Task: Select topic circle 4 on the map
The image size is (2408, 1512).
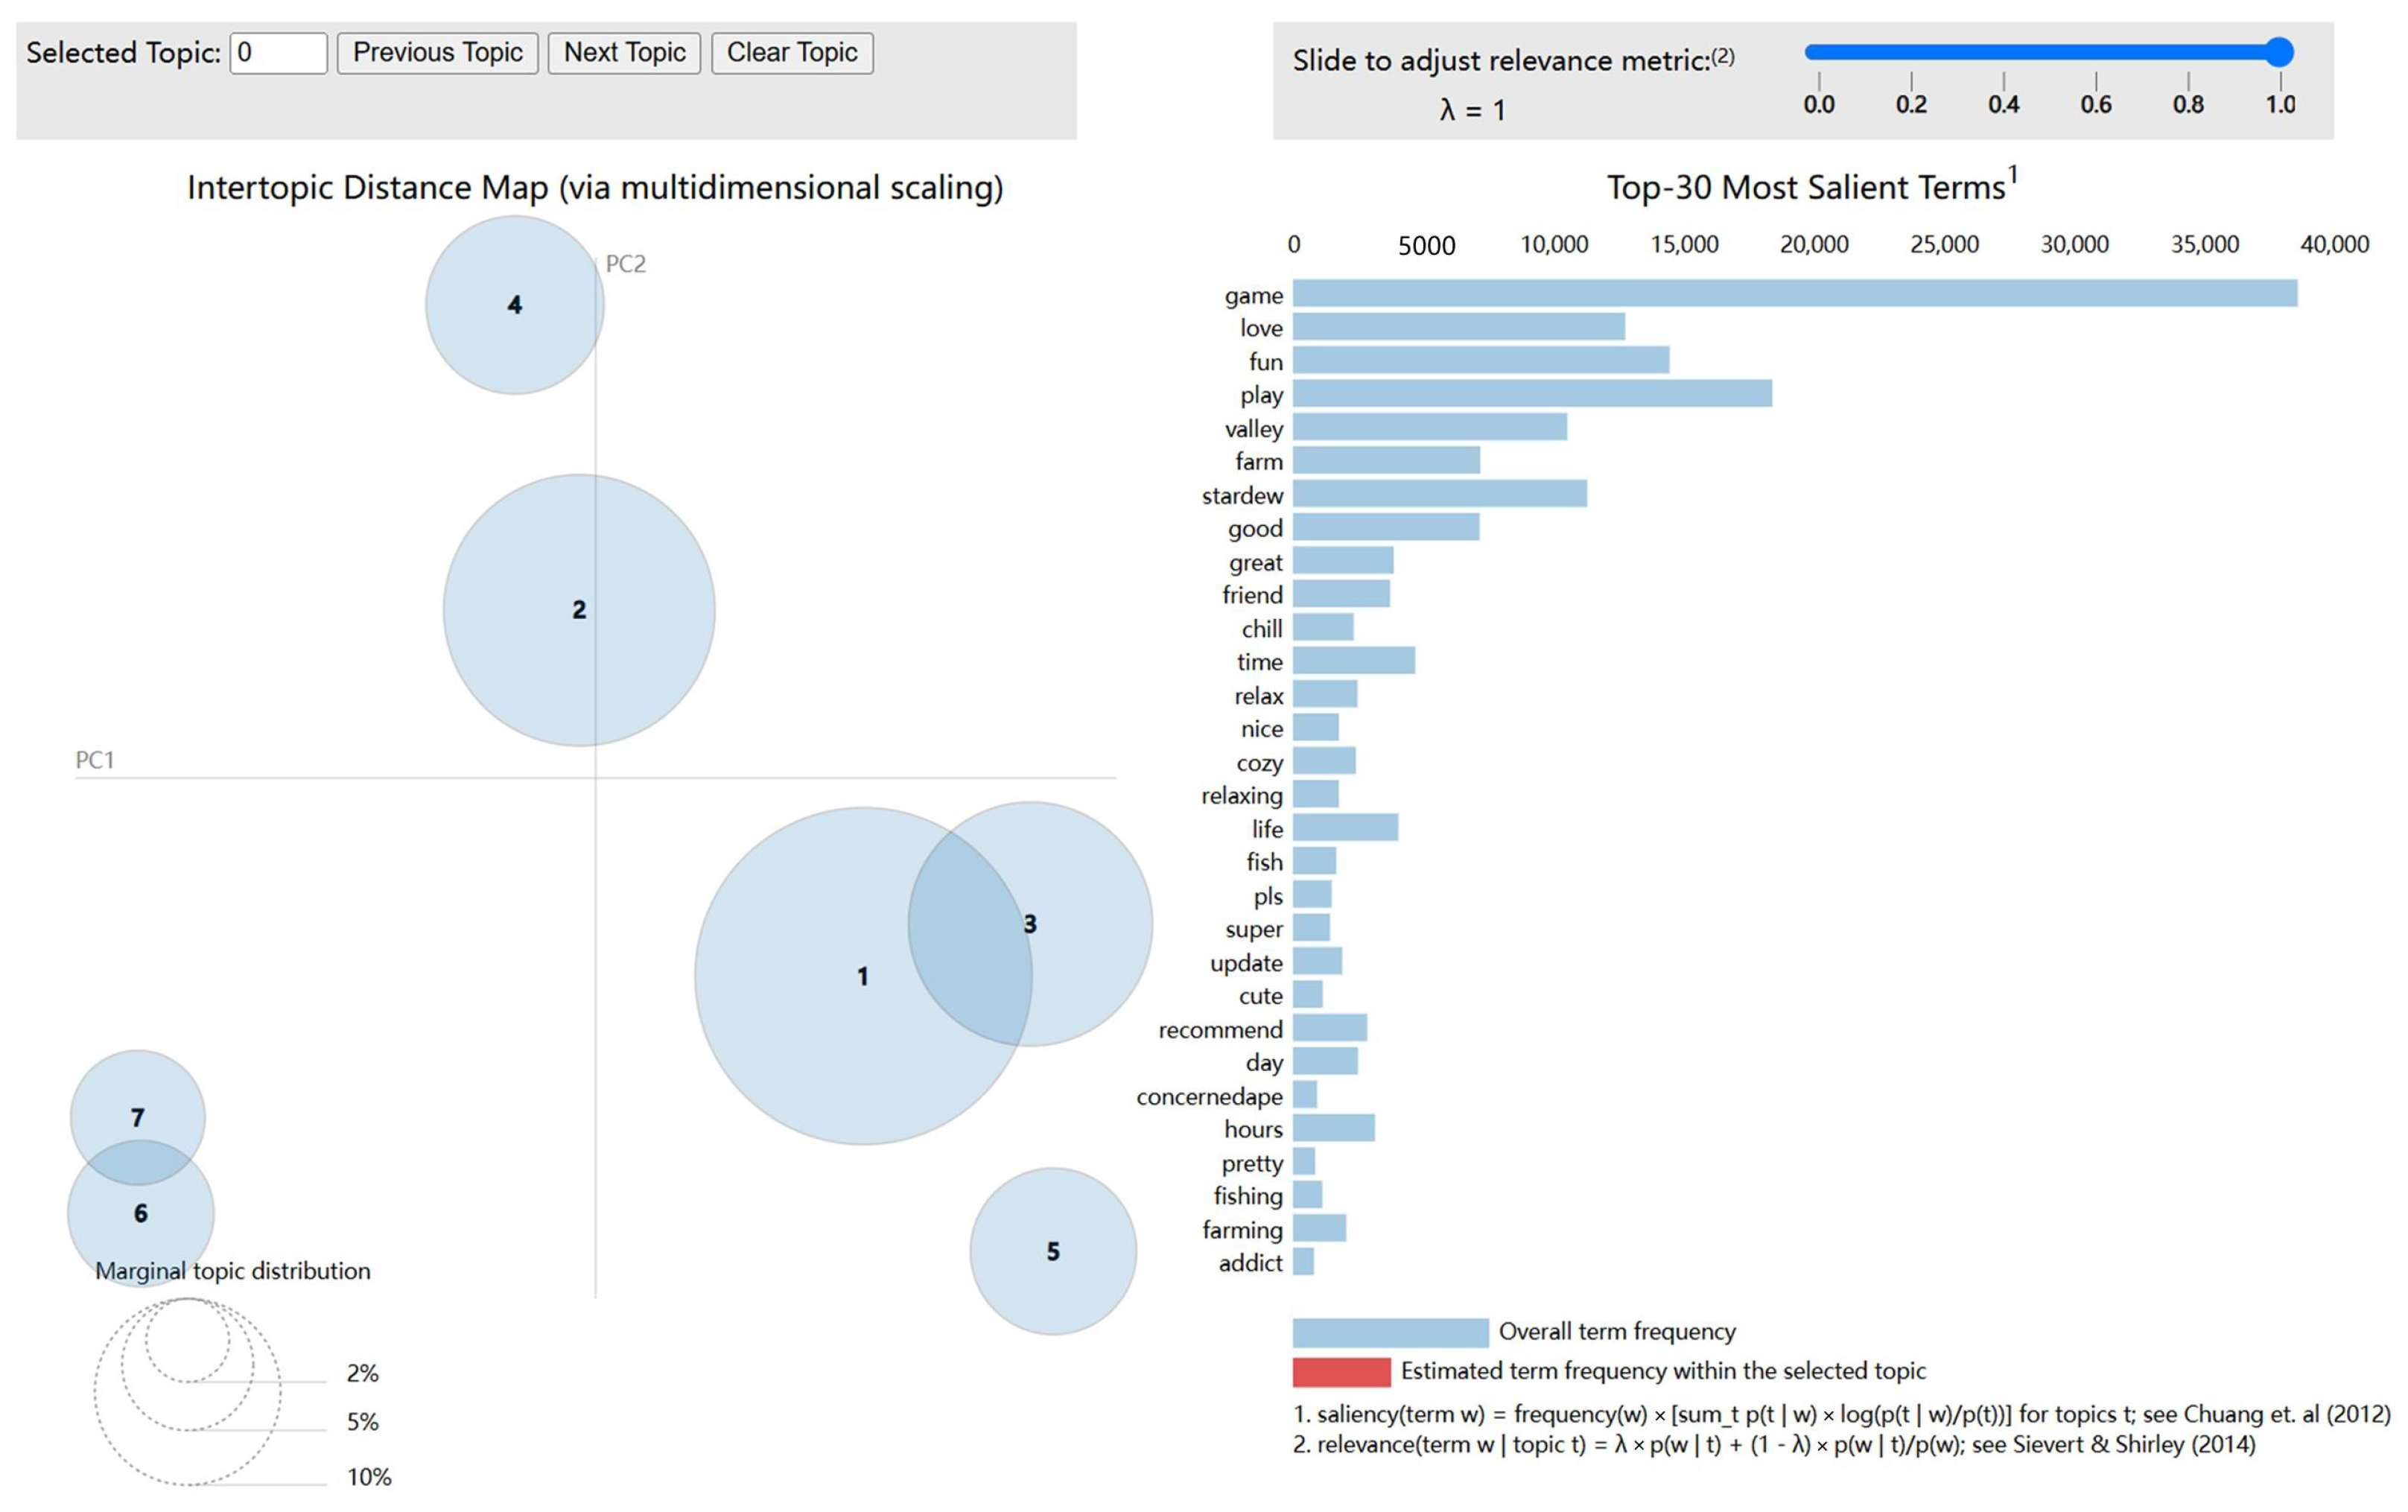Action: point(514,305)
